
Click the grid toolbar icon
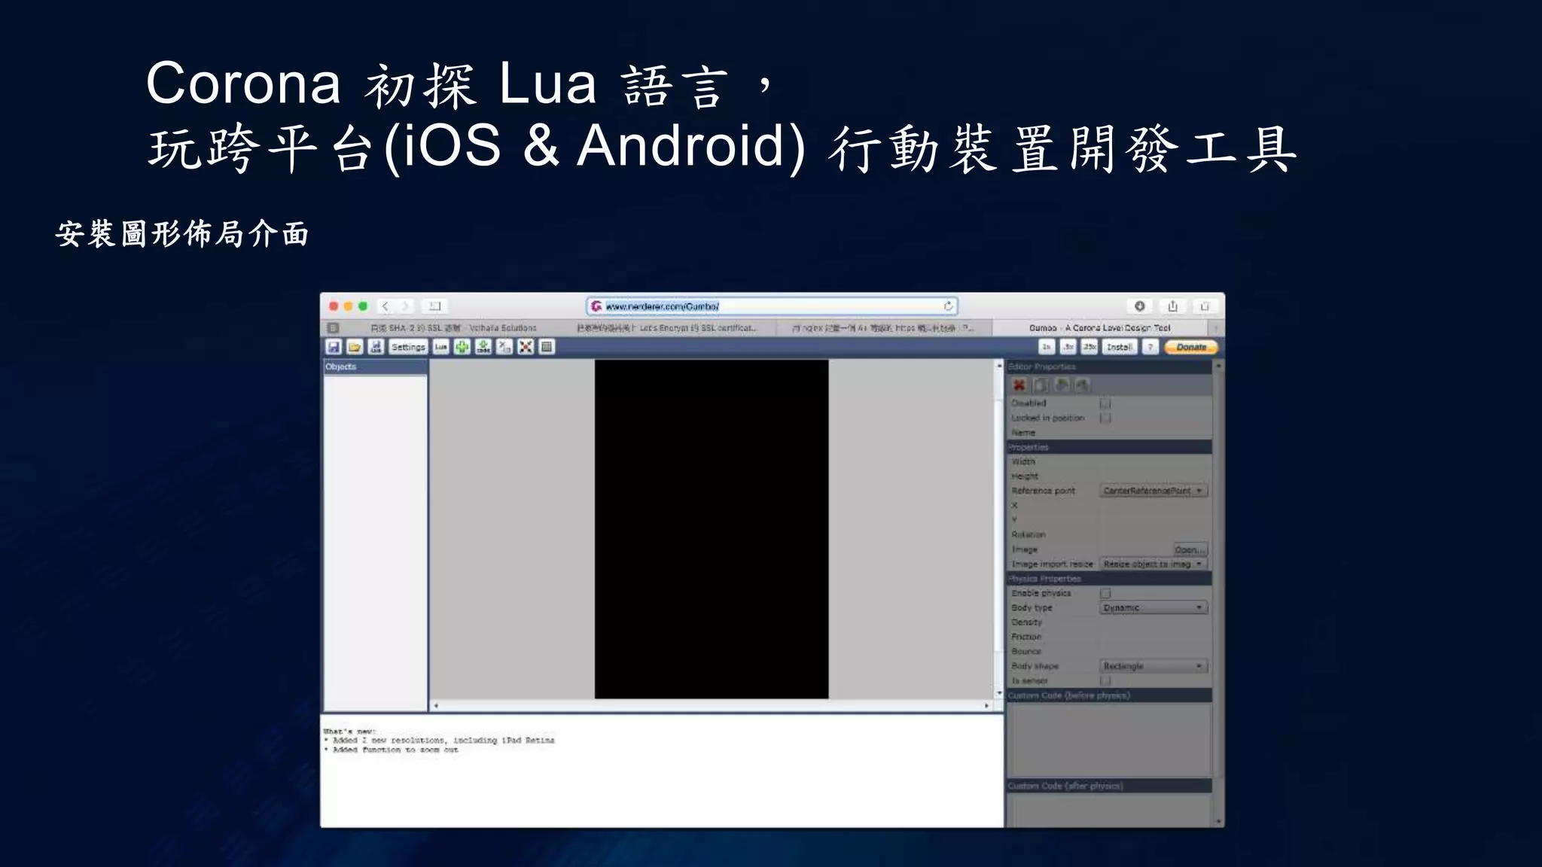click(547, 347)
